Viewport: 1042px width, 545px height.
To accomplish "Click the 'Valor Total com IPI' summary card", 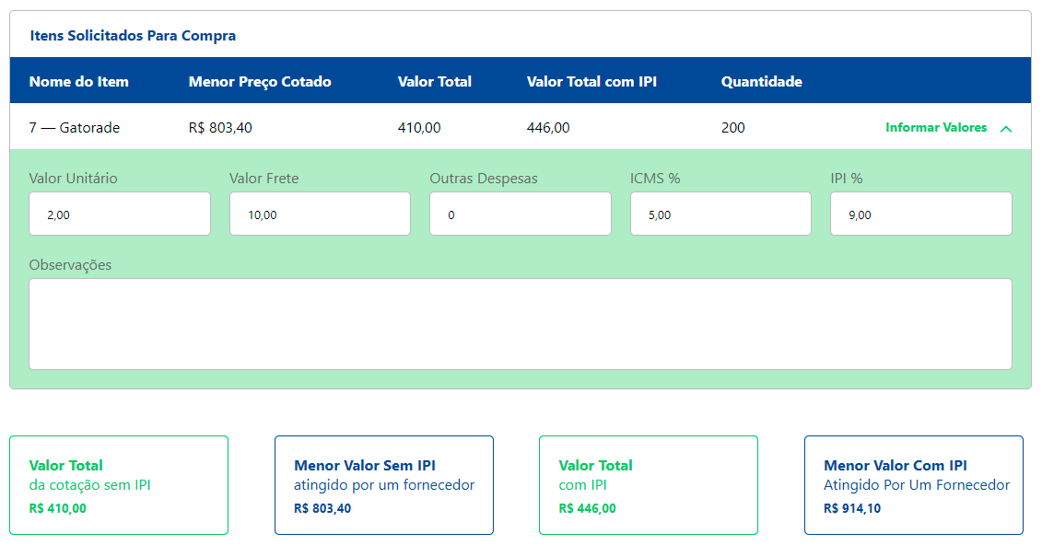I will (649, 485).
